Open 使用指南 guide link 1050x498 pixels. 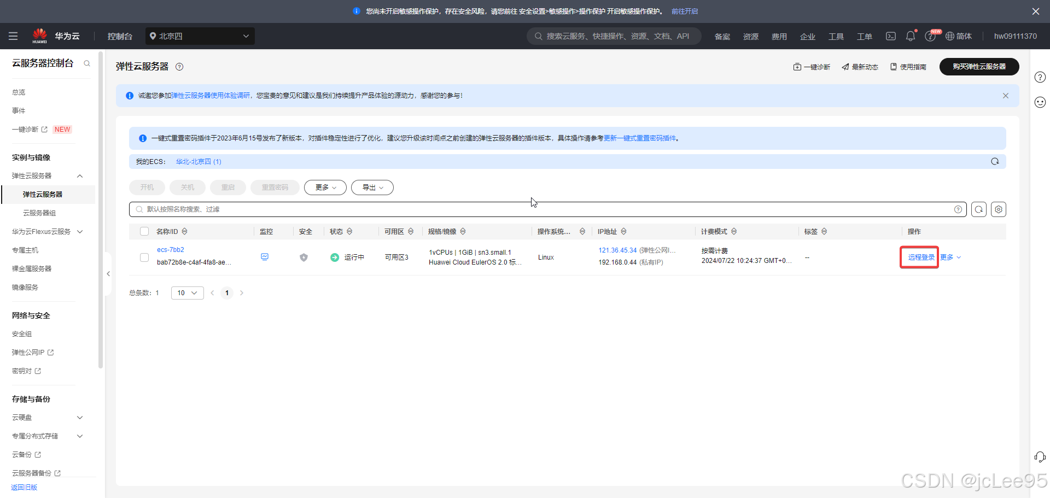908,67
